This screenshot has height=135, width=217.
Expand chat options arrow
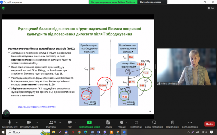coord(75,122)
